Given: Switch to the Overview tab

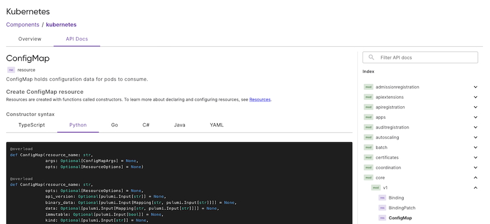Looking at the screenshot, I should pyautogui.click(x=30, y=39).
